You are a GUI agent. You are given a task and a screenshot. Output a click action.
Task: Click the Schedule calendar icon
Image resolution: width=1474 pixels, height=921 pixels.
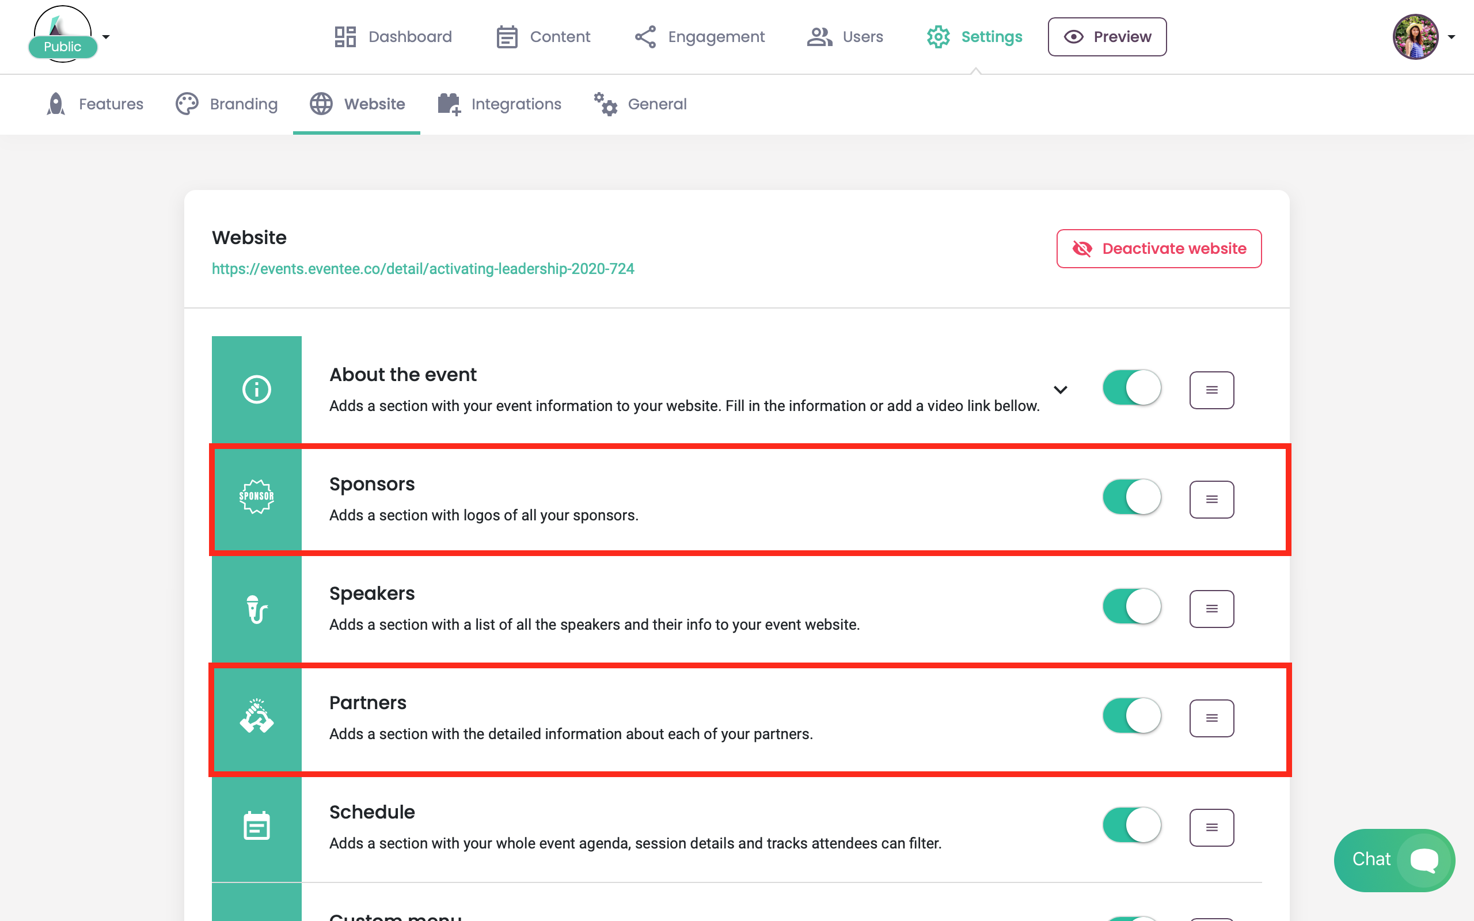pos(256,825)
